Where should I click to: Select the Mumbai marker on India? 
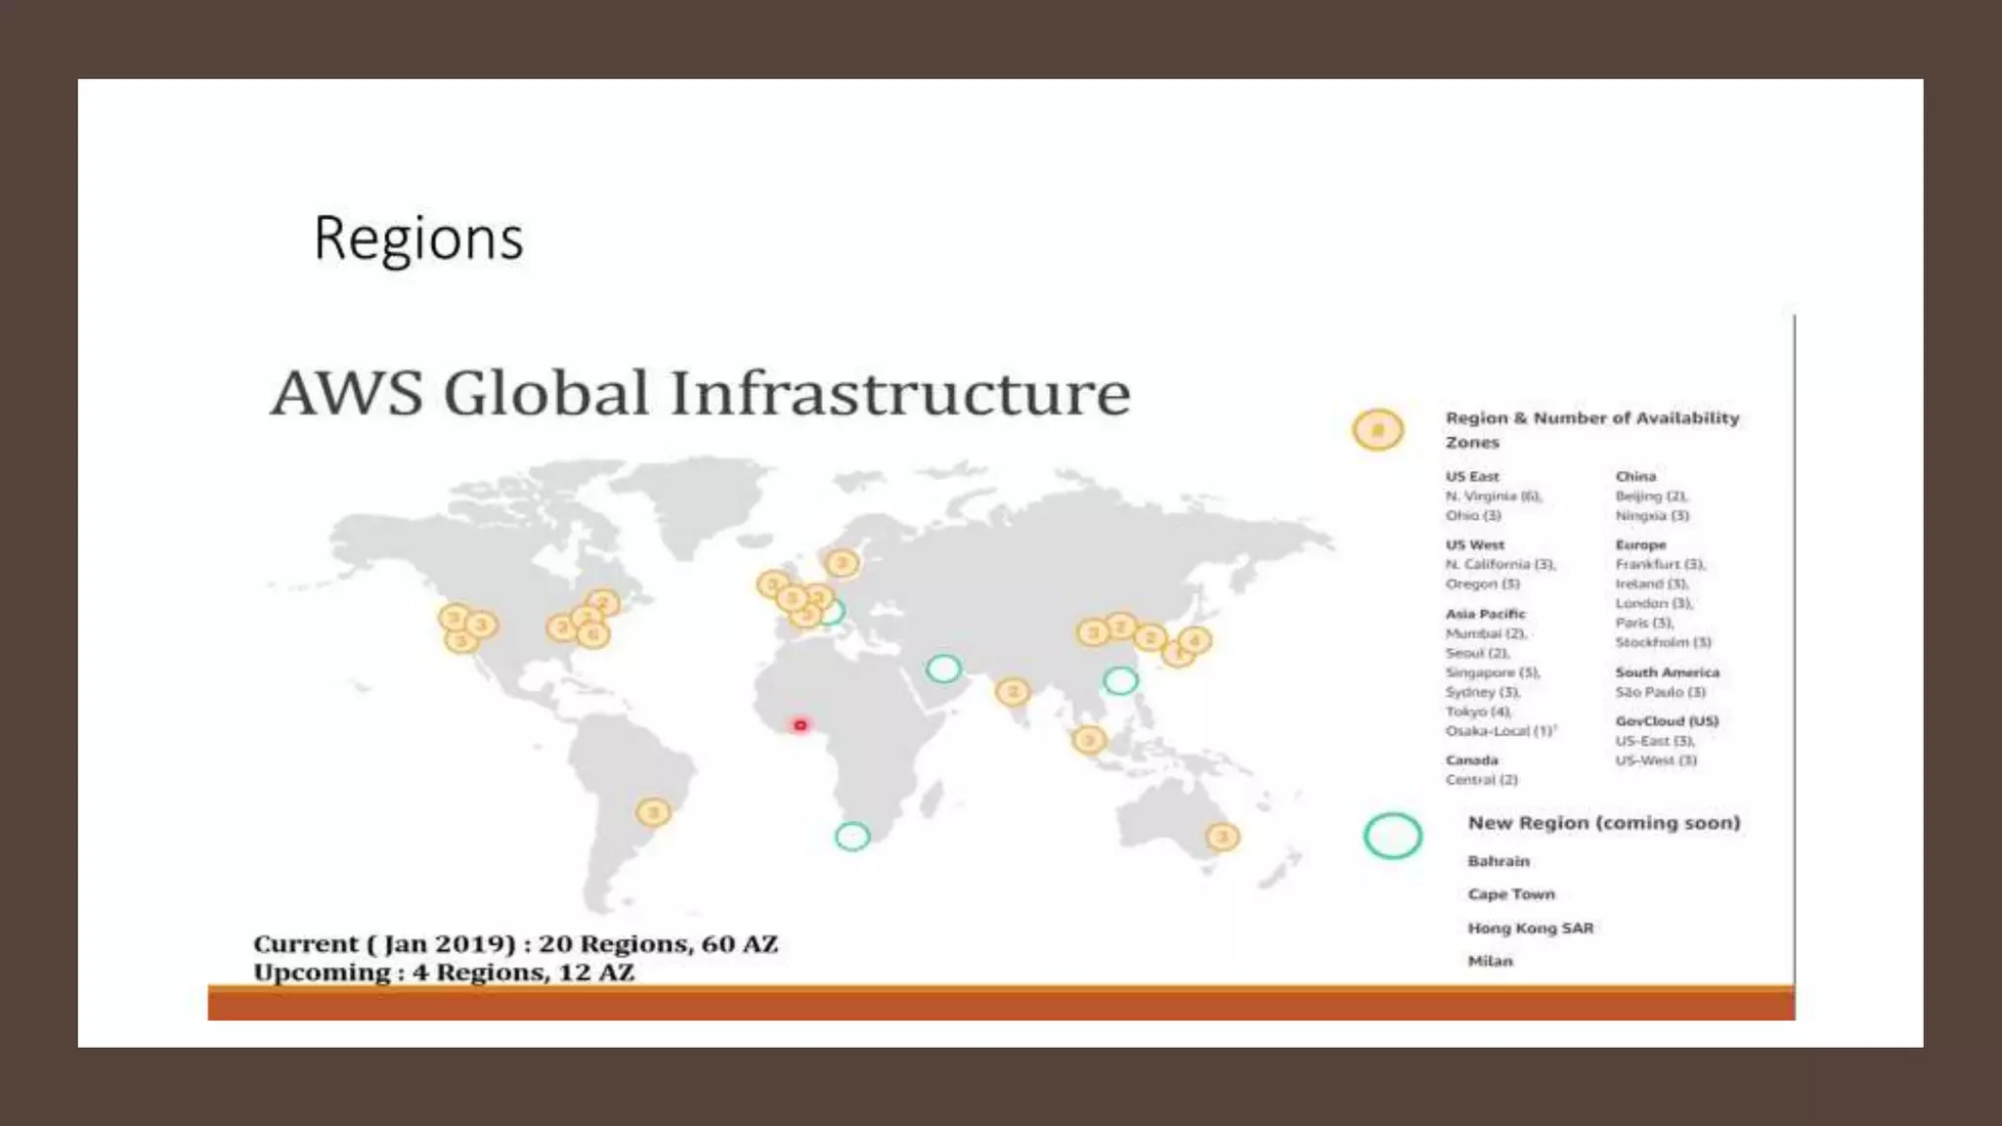click(1013, 693)
